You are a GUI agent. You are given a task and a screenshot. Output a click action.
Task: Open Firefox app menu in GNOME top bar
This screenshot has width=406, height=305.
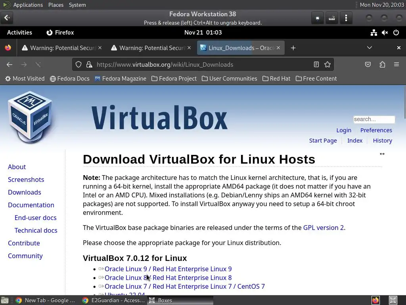(60, 33)
